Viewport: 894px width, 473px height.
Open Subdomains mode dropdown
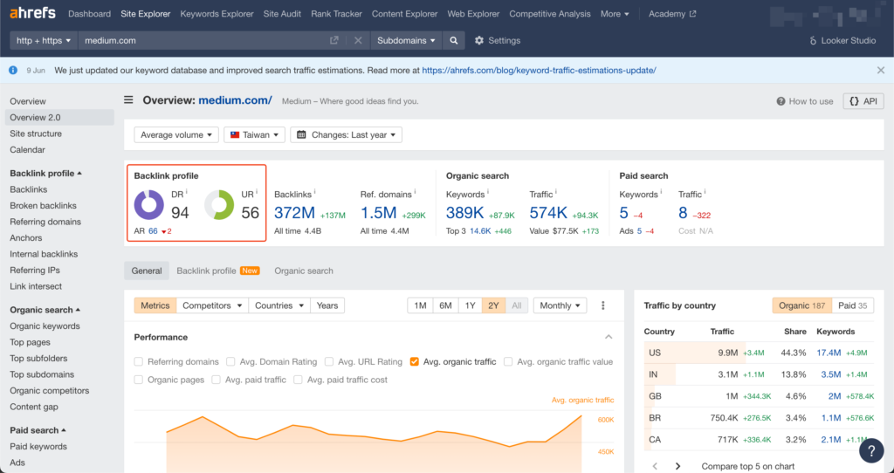[x=406, y=40]
